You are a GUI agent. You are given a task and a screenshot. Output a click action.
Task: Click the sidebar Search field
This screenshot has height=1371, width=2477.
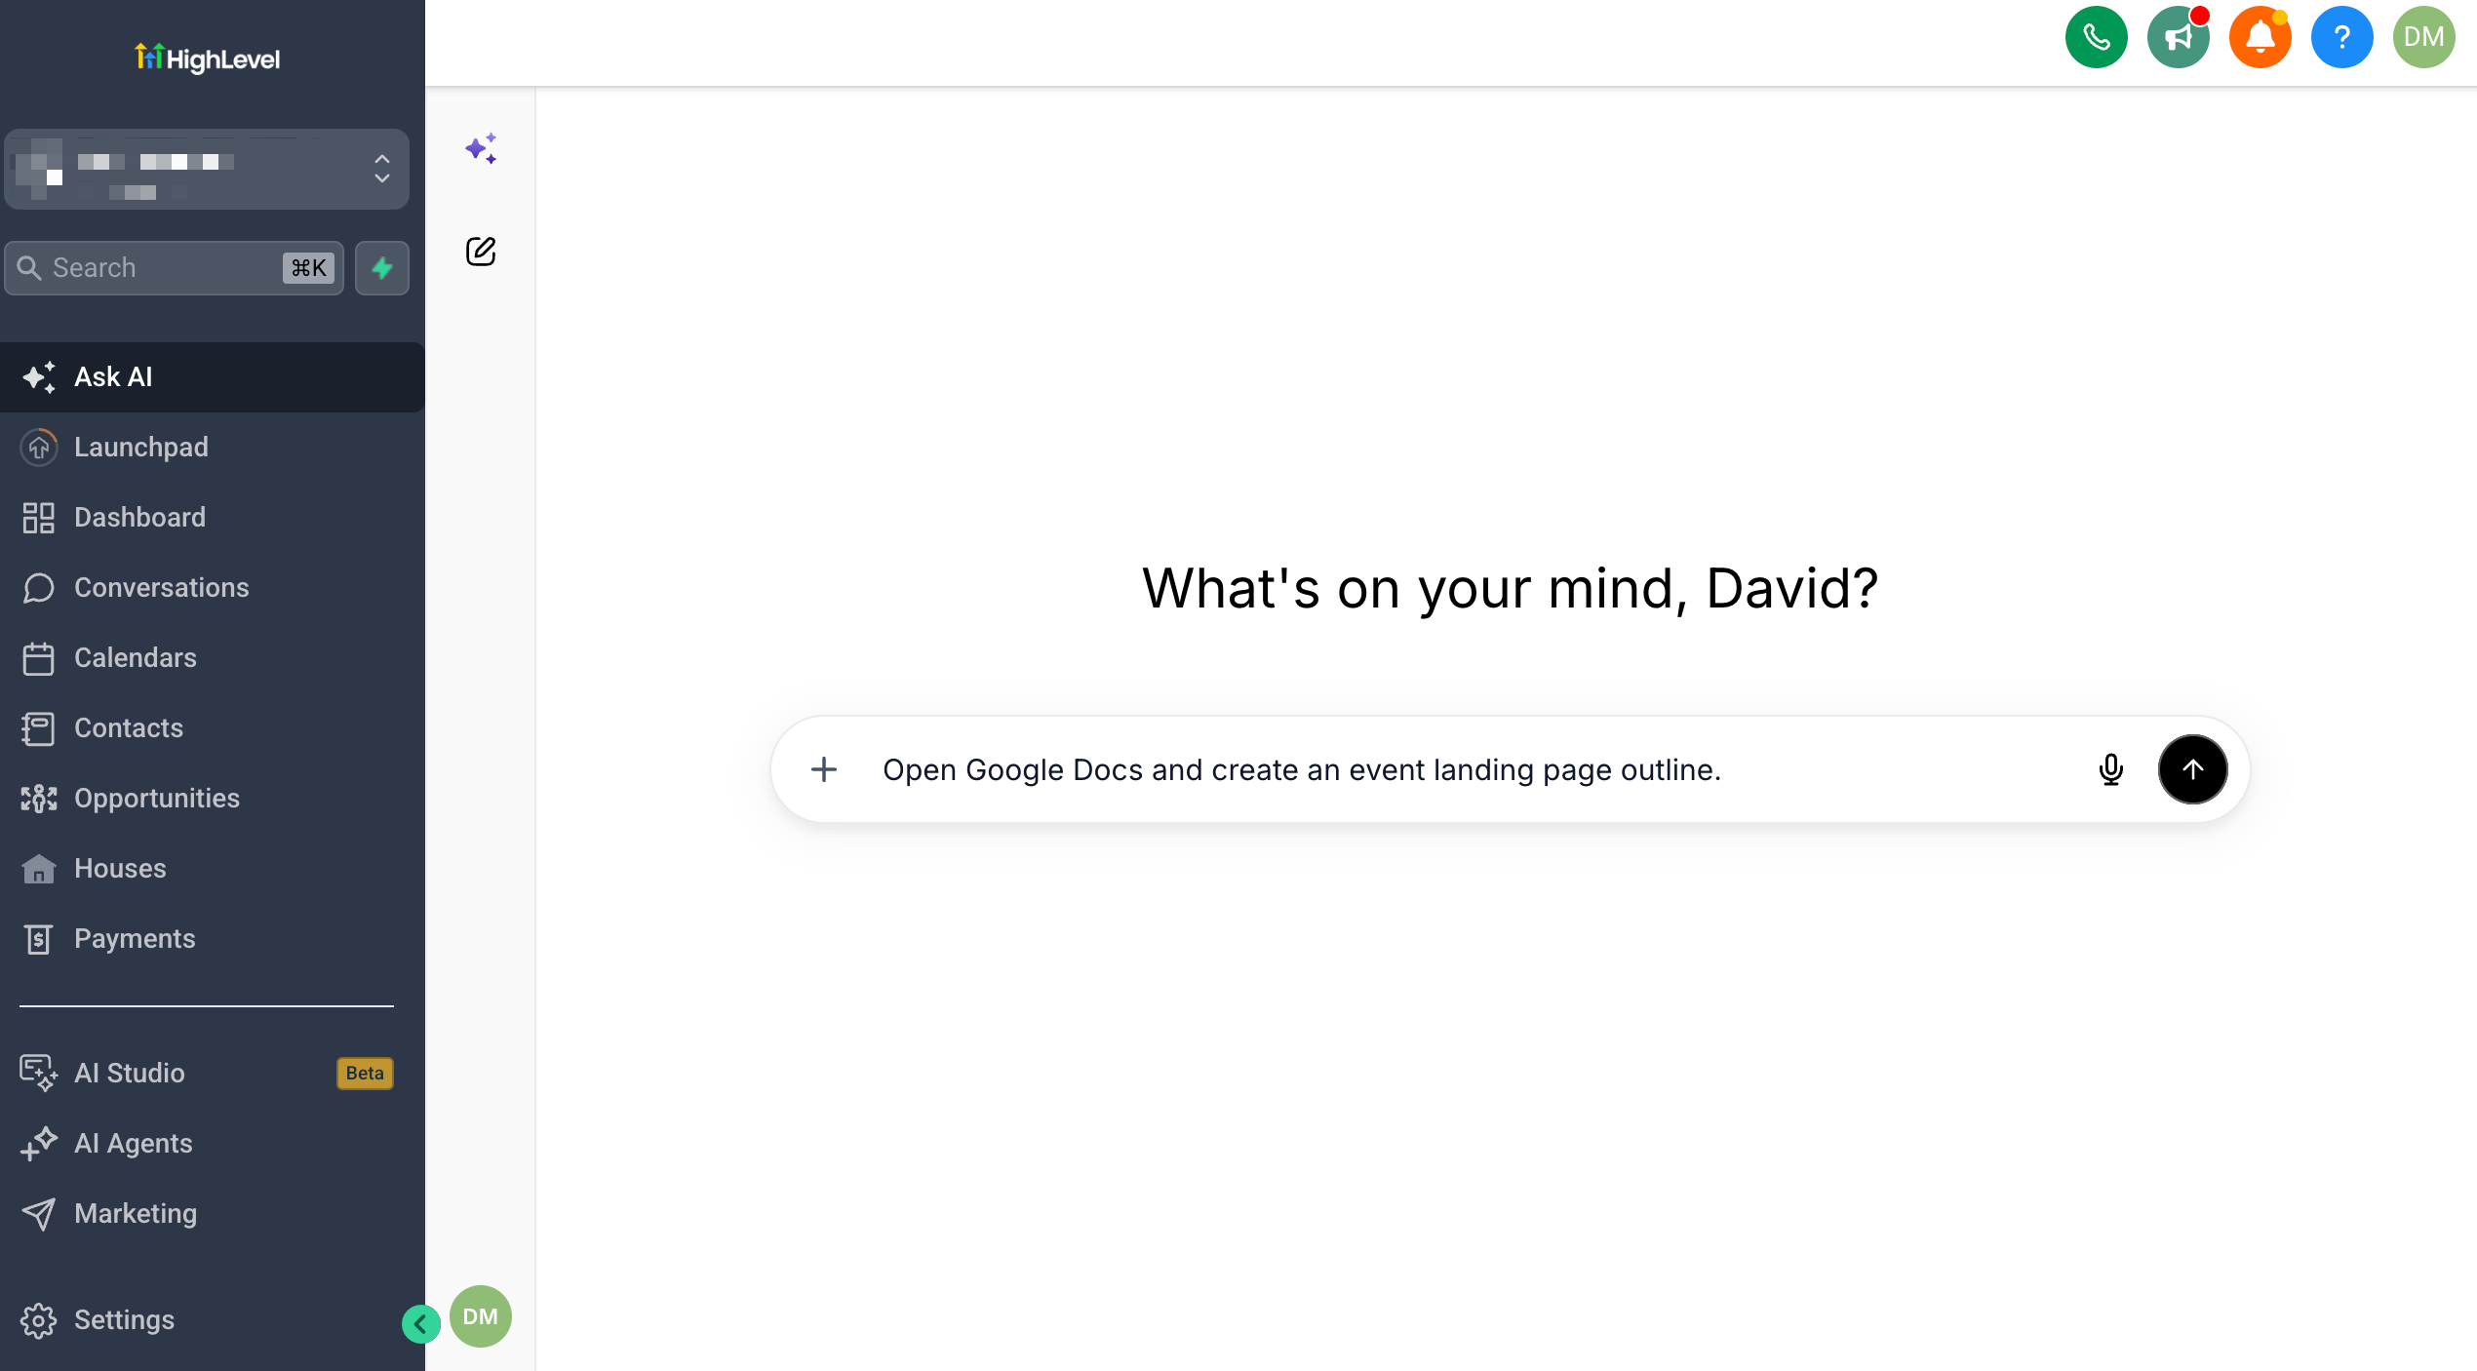[x=174, y=268]
